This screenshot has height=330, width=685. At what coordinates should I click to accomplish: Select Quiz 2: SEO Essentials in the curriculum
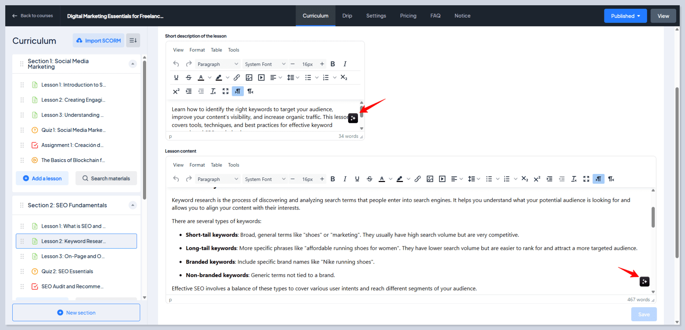[67, 271]
